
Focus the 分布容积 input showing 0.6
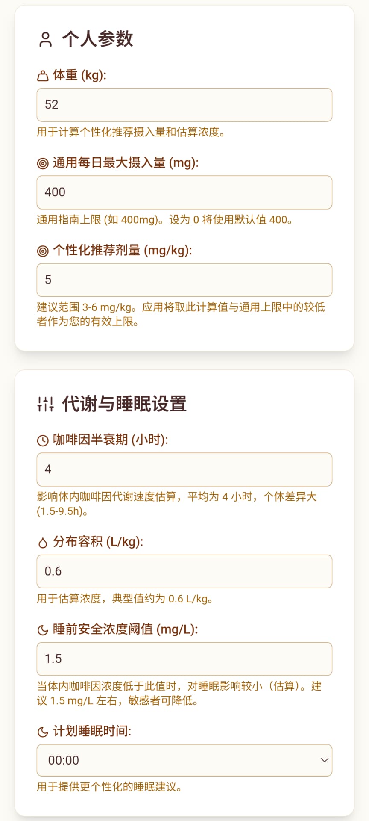click(x=184, y=571)
